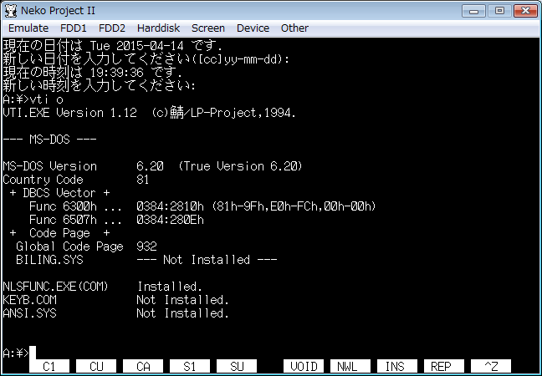Click the INS function key label
Image resolution: width=542 pixels, height=376 pixels.
397,366
